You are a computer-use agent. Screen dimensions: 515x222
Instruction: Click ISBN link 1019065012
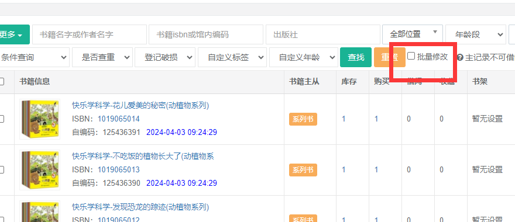pyautogui.click(x=119, y=220)
